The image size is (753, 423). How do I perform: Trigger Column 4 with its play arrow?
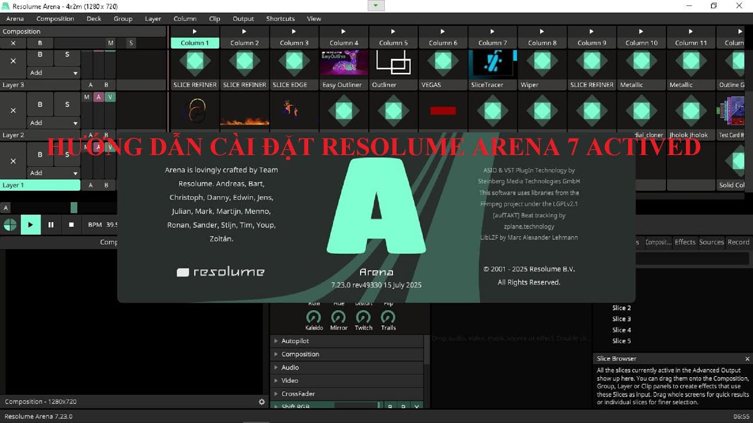[x=344, y=31]
